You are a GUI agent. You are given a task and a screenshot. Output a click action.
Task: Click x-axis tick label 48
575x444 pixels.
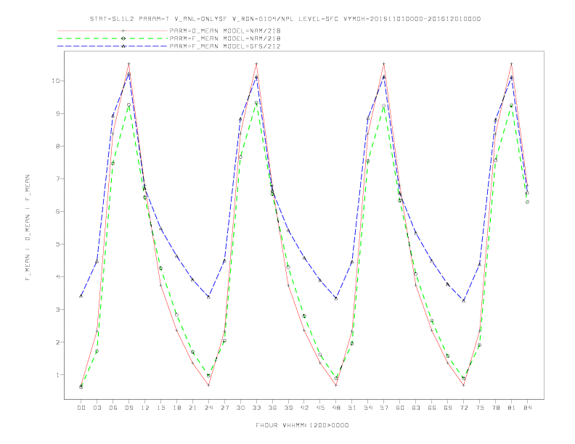point(336,408)
